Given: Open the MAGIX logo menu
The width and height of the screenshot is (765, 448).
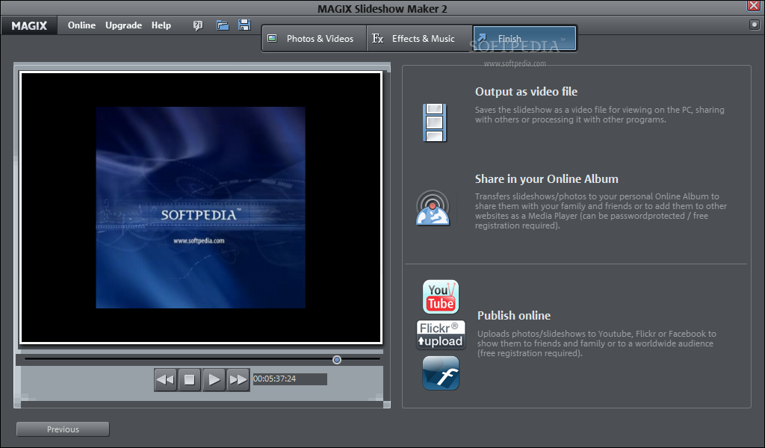Looking at the screenshot, I should pos(29,25).
